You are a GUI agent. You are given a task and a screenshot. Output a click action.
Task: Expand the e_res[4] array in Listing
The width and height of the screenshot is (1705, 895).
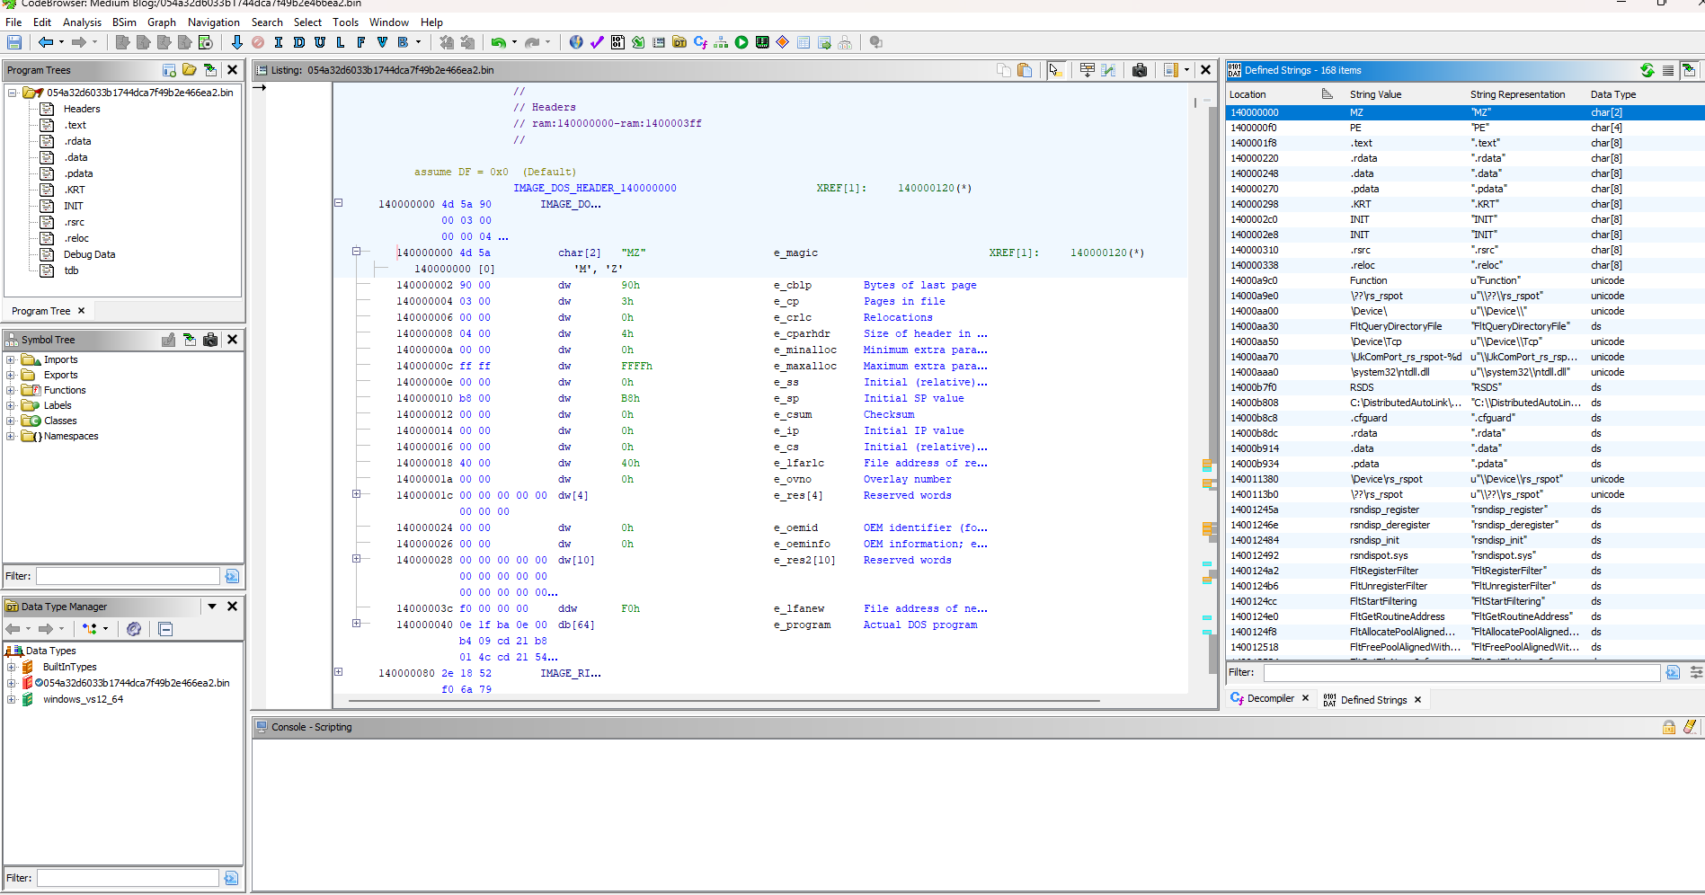point(356,494)
